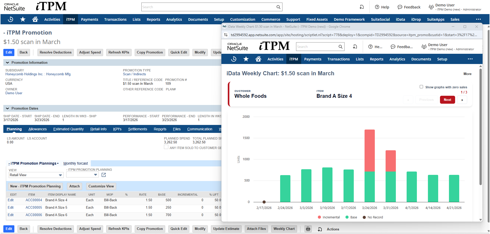Viewport: 490px width, 234px height.
Task: Open Recent Records icon in popup nav
Action: [x=234, y=59]
